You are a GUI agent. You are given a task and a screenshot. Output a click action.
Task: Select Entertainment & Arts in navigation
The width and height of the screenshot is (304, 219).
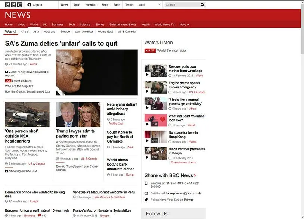[123, 24]
